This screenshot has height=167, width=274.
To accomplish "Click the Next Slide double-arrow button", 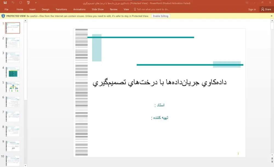I will pos(272,162).
